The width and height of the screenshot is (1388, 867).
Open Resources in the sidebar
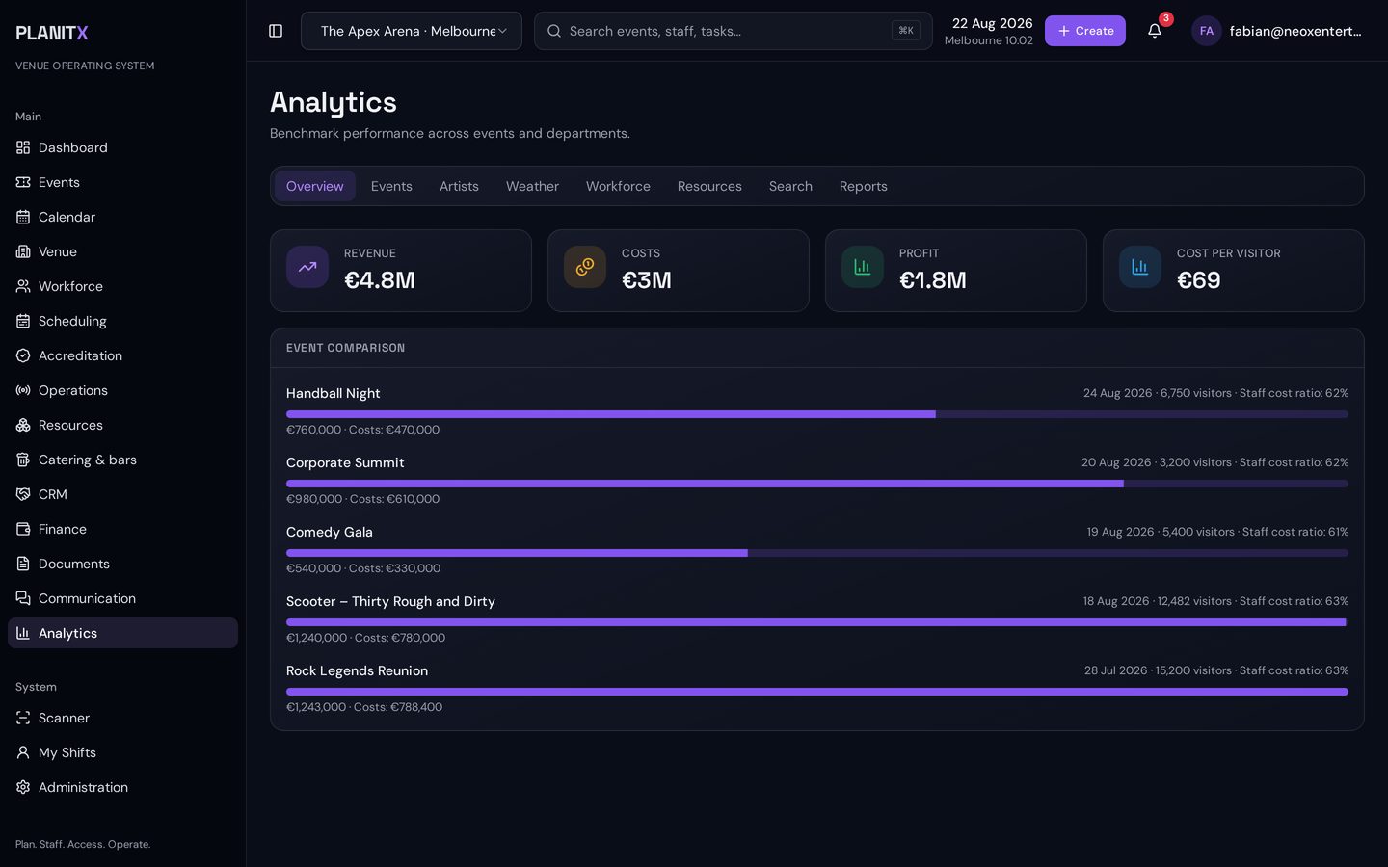point(122,425)
